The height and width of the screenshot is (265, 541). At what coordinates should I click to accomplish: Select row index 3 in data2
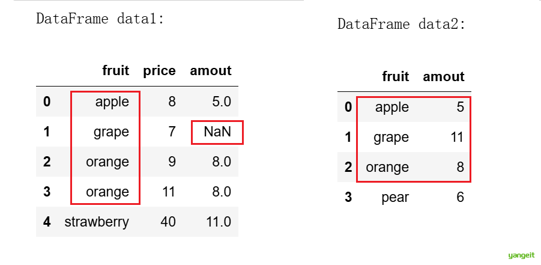point(348,197)
